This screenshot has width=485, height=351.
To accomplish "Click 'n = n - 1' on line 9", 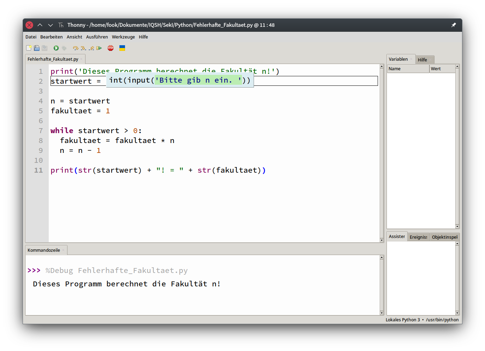I will pos(80,150).
